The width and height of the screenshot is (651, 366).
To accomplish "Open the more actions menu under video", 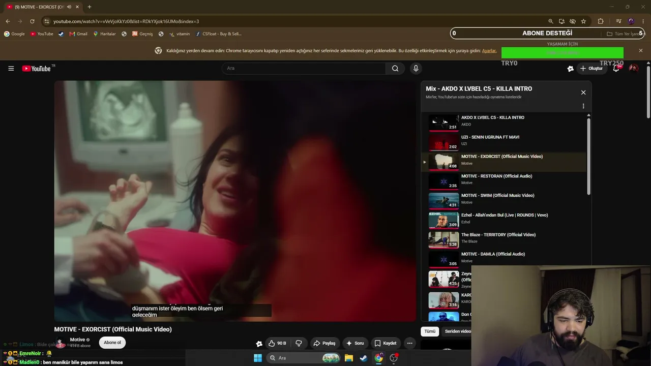I will [x=409, y=343].
